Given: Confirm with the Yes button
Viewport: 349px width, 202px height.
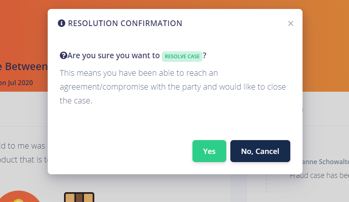Looking at the screenshot, I should coord(209,151).
